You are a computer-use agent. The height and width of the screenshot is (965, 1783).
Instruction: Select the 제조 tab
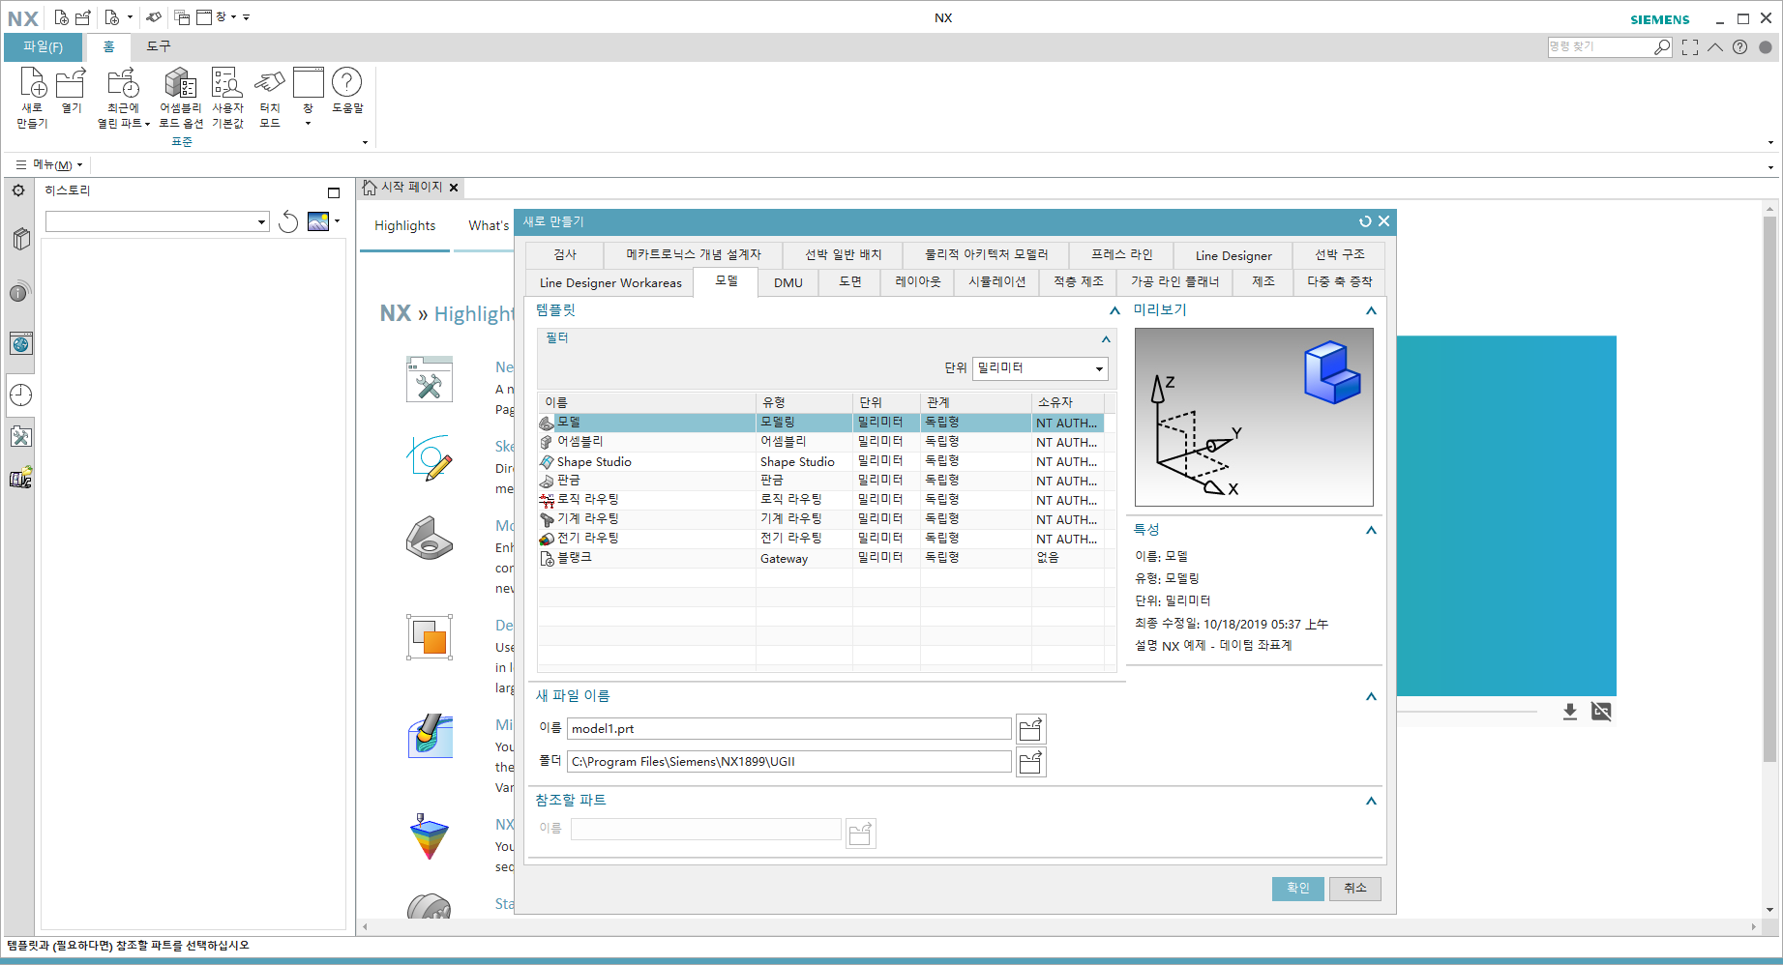click(1263, 281)
